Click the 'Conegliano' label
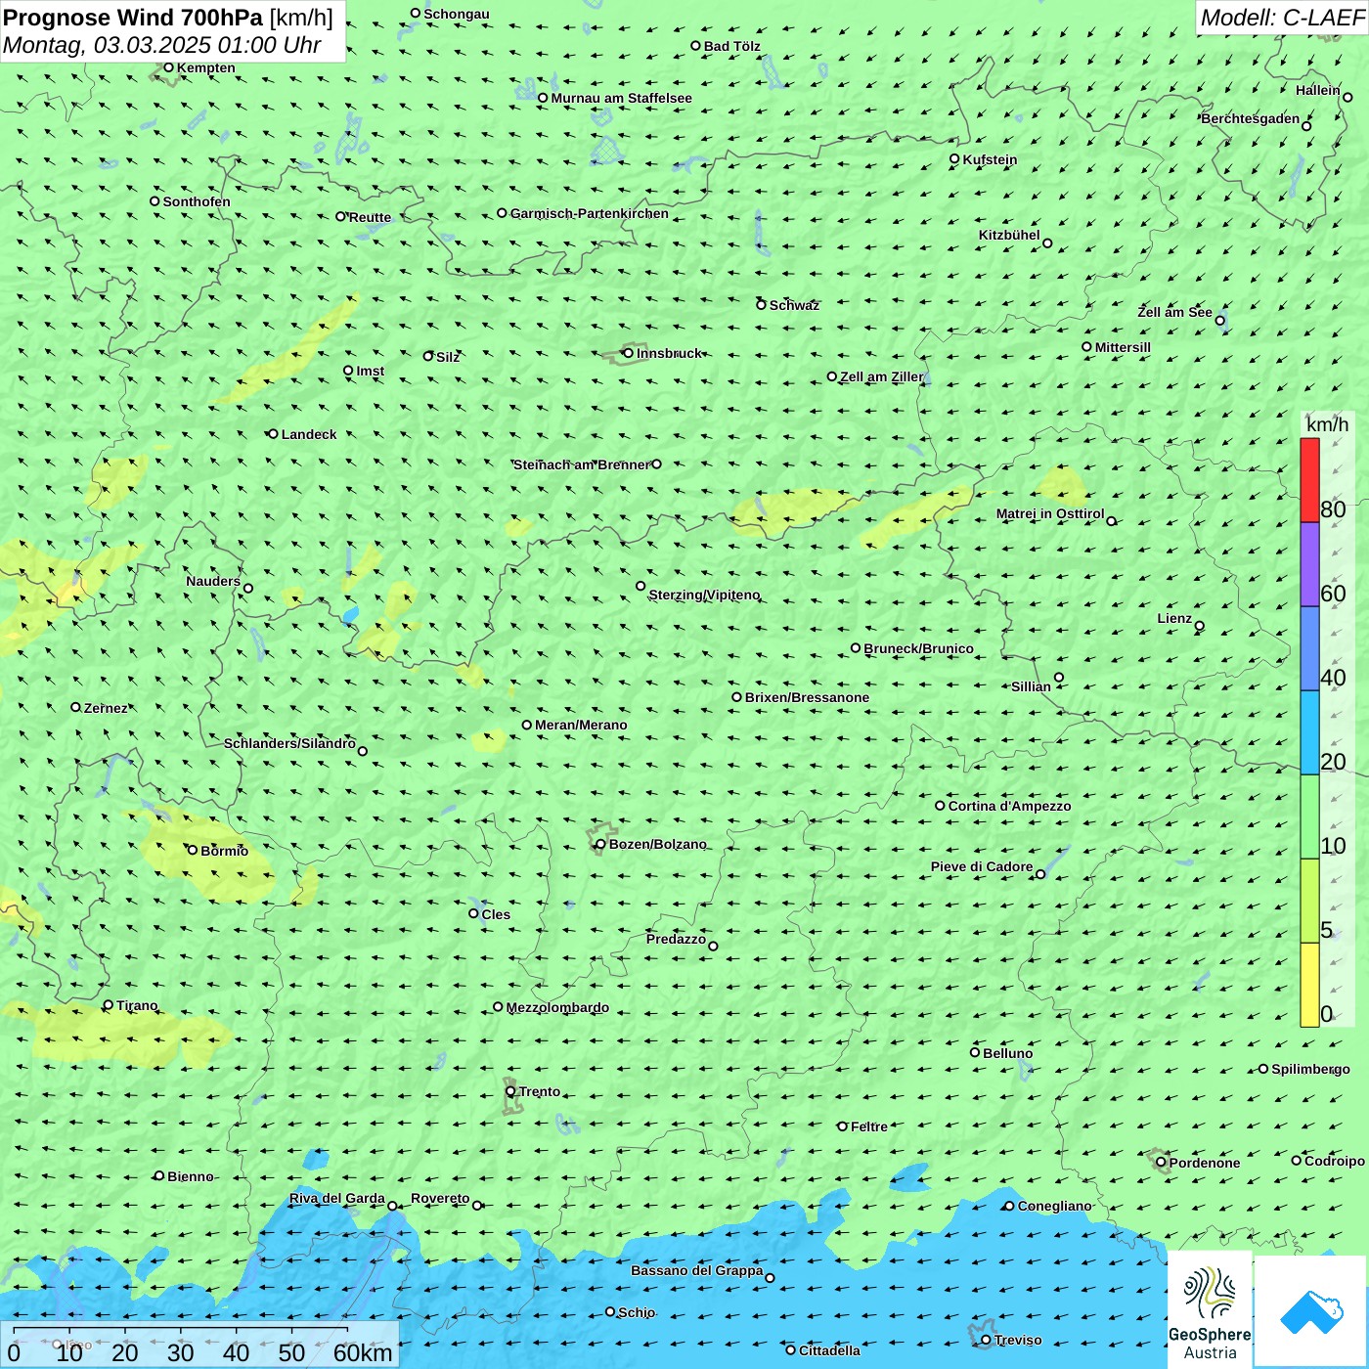This screenshot has width=1369, height=1369. coord(1054,1206)
